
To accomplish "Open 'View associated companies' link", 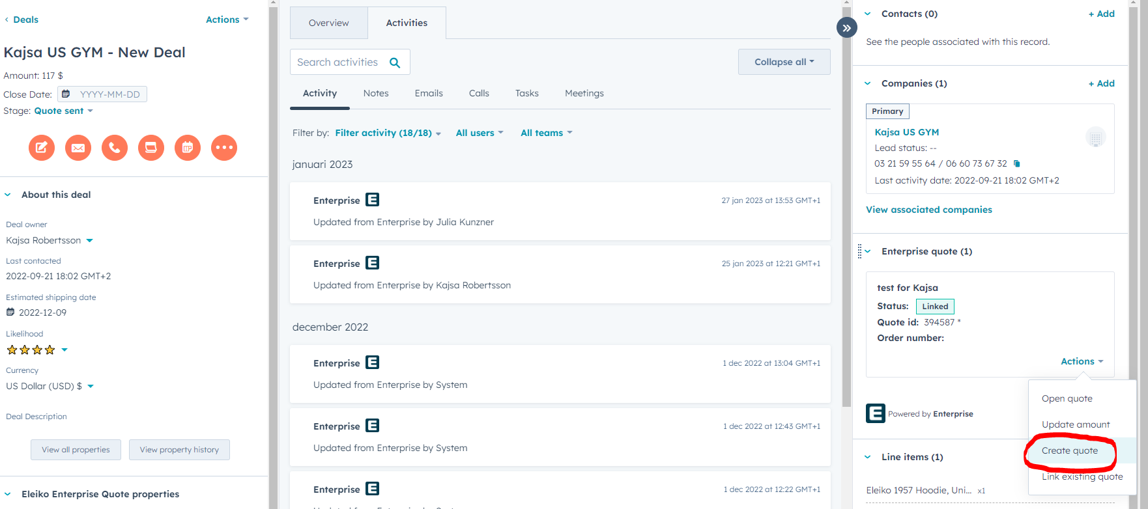I will (x=928, y=210).
